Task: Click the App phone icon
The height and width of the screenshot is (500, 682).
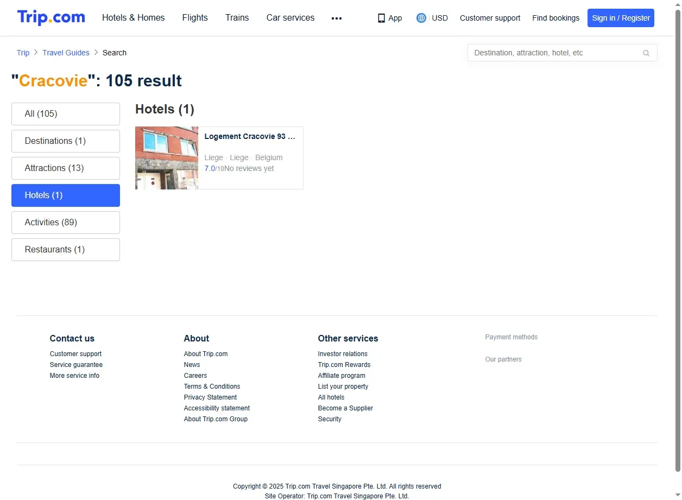Action: click(x=381, y=18)
